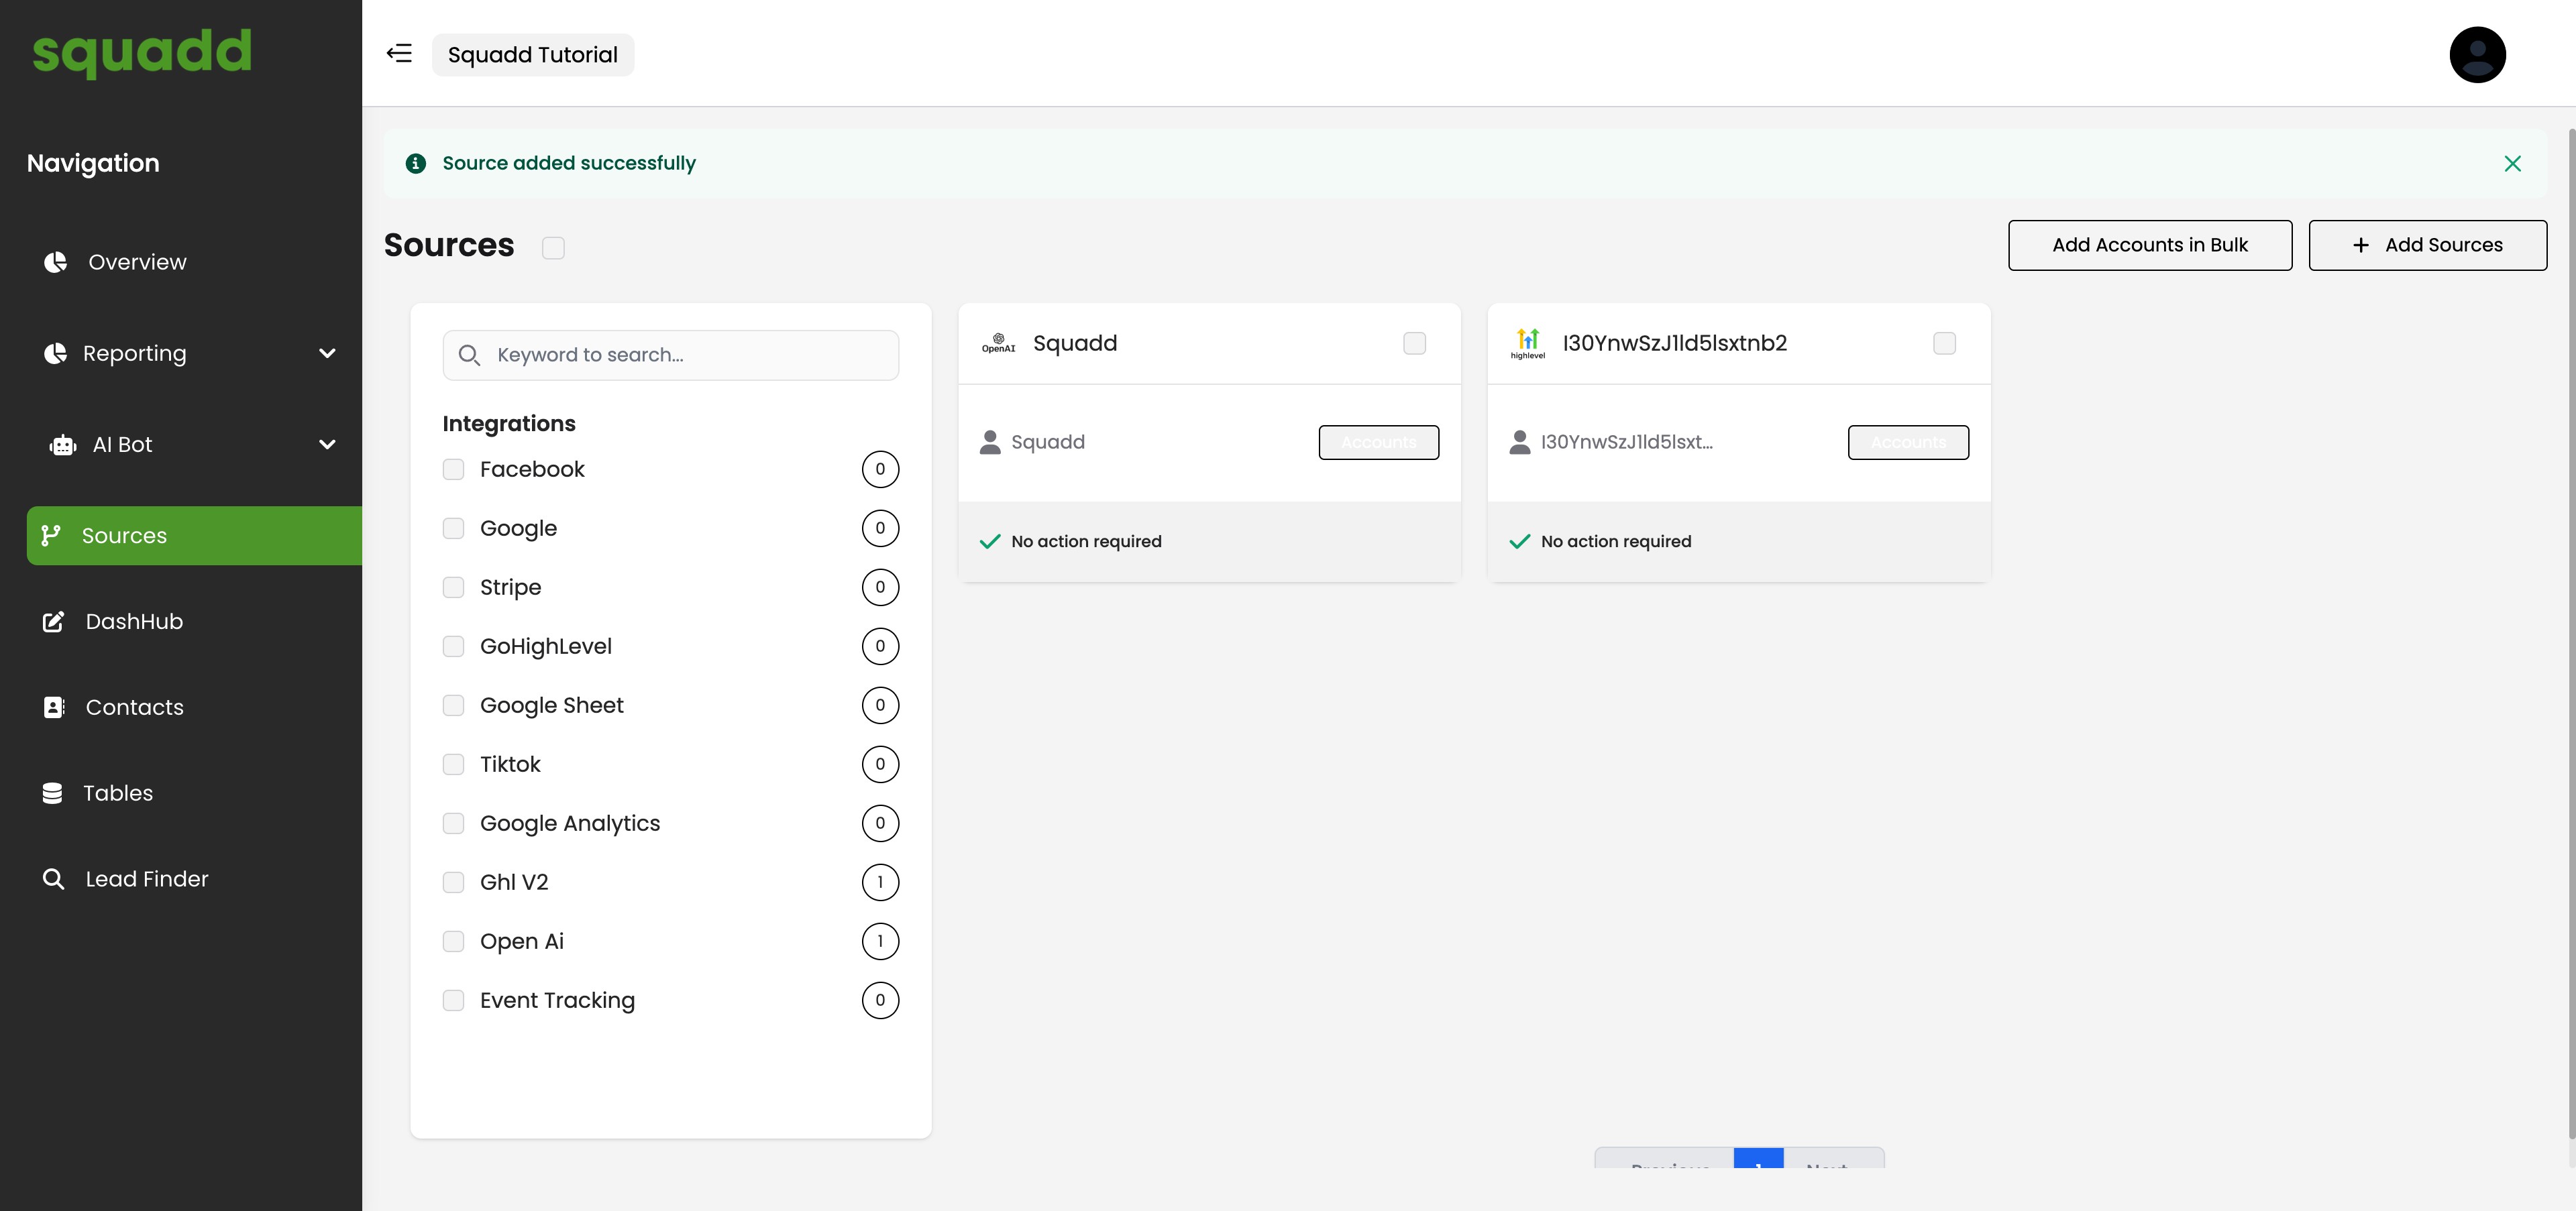This screenshot has width=2576, height=1211.
Task: Open the Lead Finder search icon item
Action: click(54, 879)
